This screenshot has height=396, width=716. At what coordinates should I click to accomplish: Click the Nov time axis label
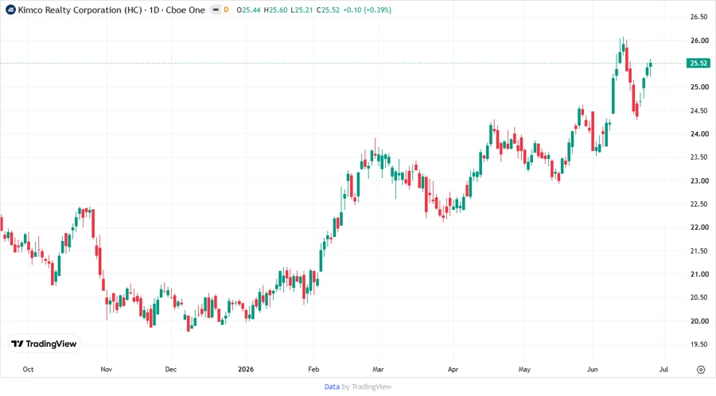coord(107,370)
